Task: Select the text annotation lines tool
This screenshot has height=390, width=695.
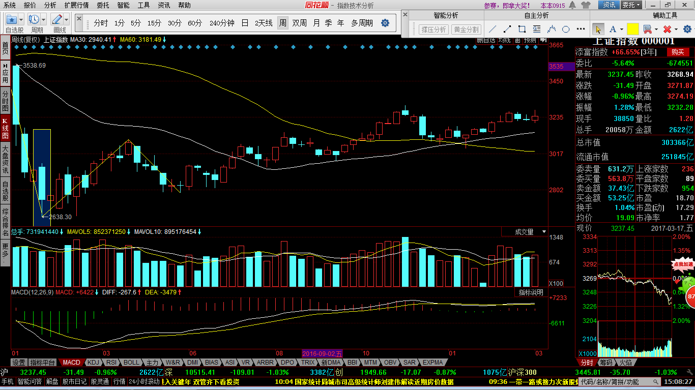Action: [x=537, y=29]
